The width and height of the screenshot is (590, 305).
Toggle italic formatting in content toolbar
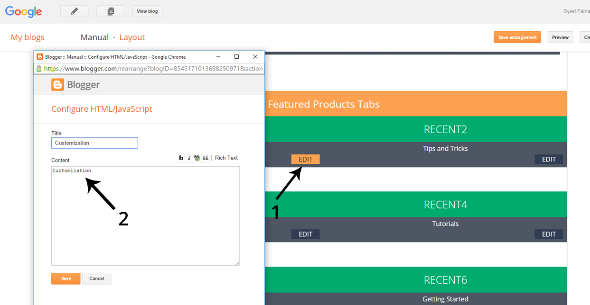[x=189, y=158]
